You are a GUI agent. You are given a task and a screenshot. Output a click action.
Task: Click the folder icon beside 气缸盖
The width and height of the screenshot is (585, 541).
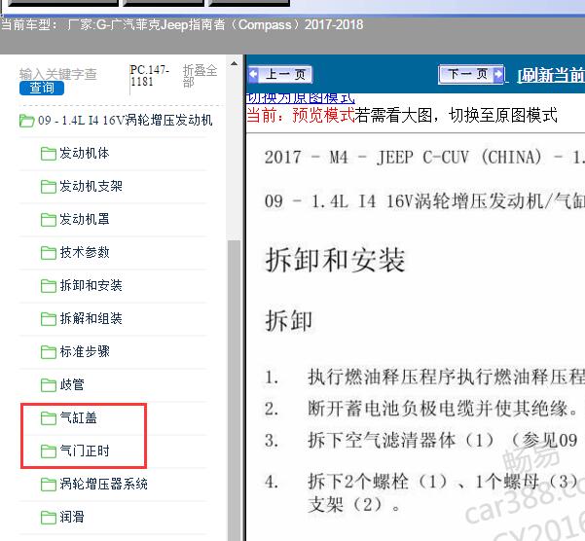point(48,418)
